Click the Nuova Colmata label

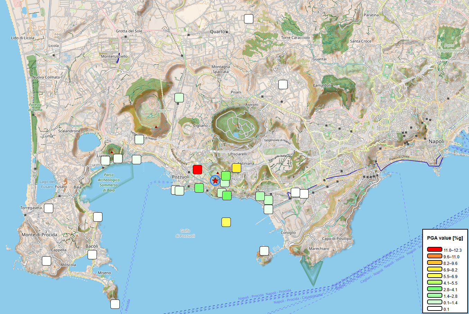coord(46,77)
